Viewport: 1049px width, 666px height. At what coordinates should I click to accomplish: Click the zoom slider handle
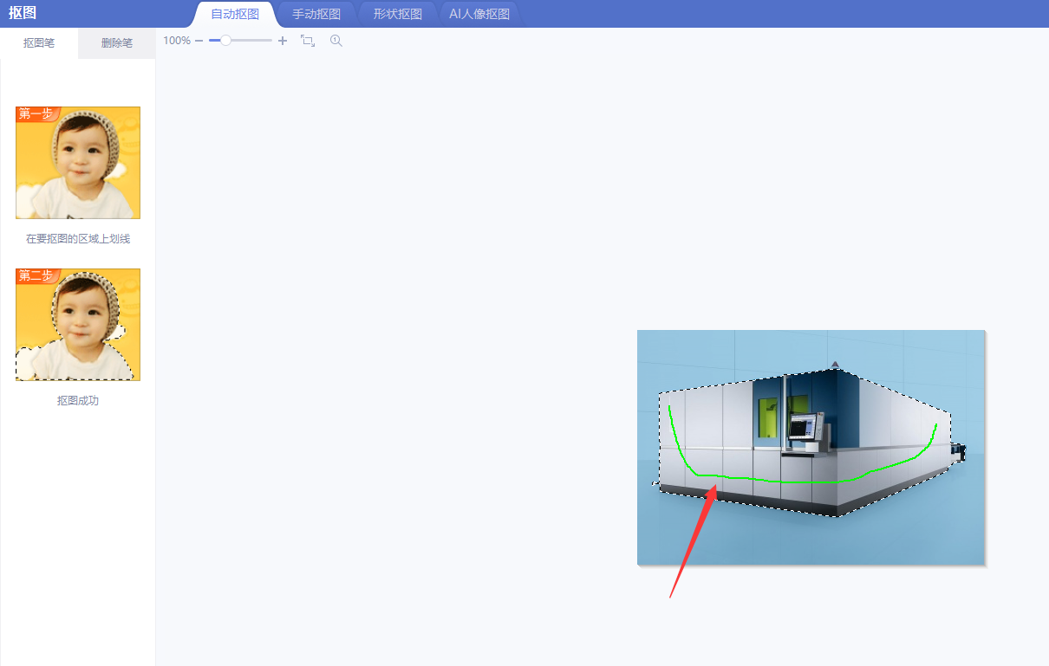point(225,41)
